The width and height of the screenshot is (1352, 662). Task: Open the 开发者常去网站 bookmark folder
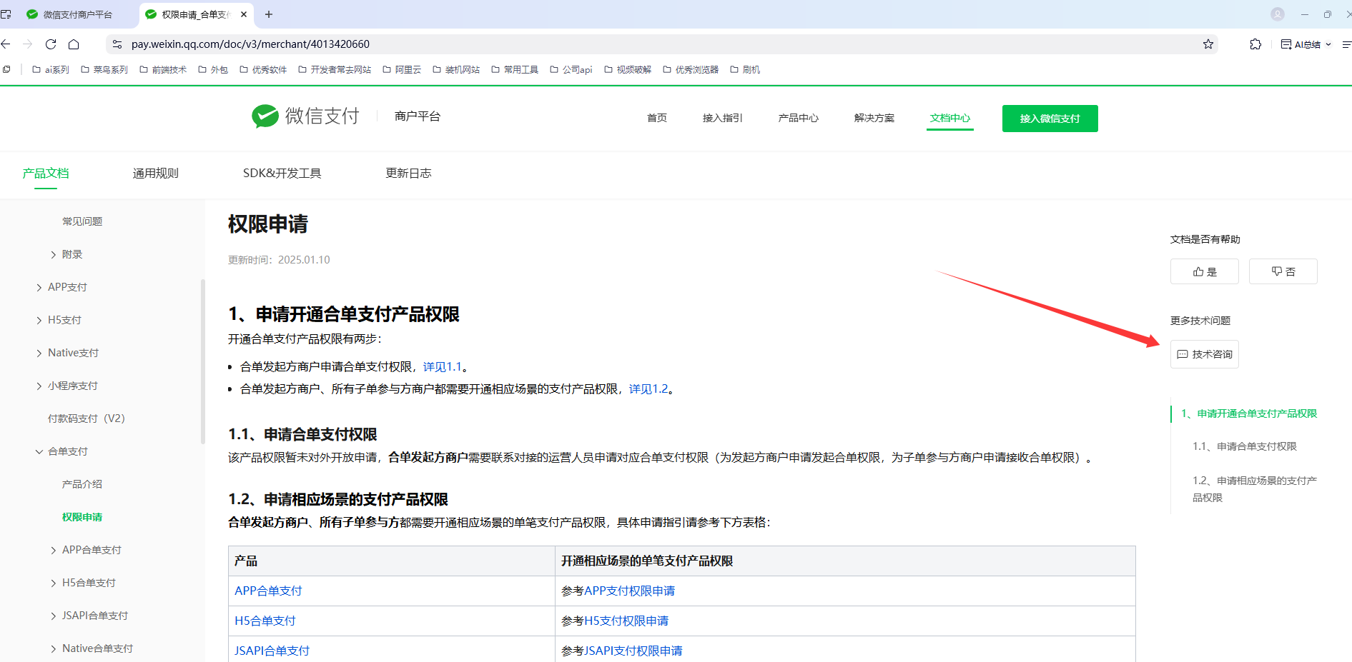tap(335, 69)
